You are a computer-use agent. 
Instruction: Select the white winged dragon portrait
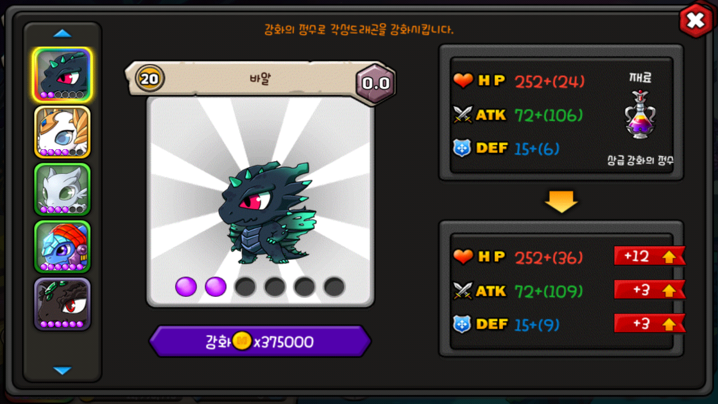(62, 132)
